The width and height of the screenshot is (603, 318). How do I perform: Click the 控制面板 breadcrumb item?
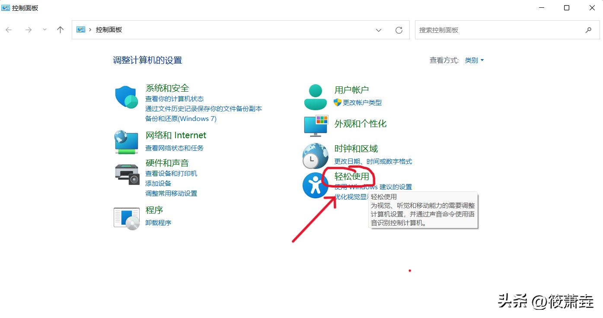coord(110,30)
